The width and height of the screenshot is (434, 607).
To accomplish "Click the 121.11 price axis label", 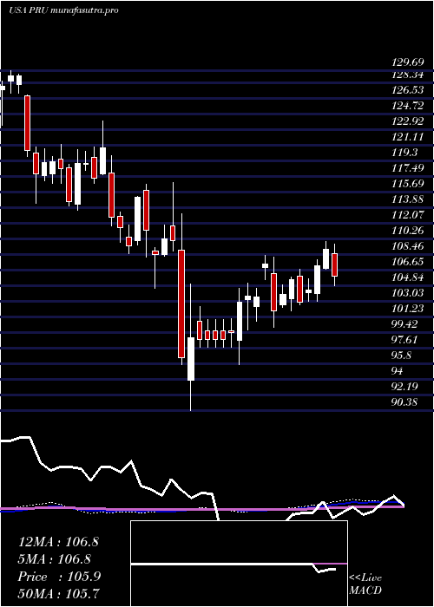I will coord(407,137).
